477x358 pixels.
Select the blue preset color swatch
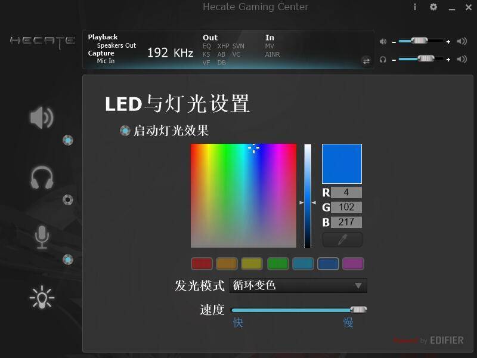click(328, 264)
